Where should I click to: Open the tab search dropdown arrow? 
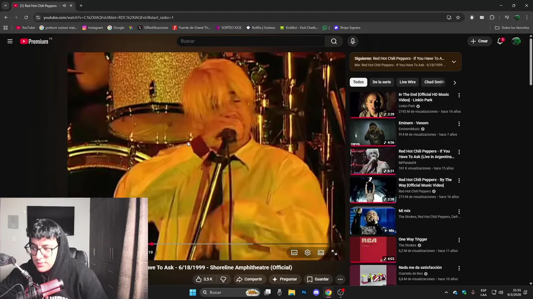pyautogui.click(x=5, y=6)
